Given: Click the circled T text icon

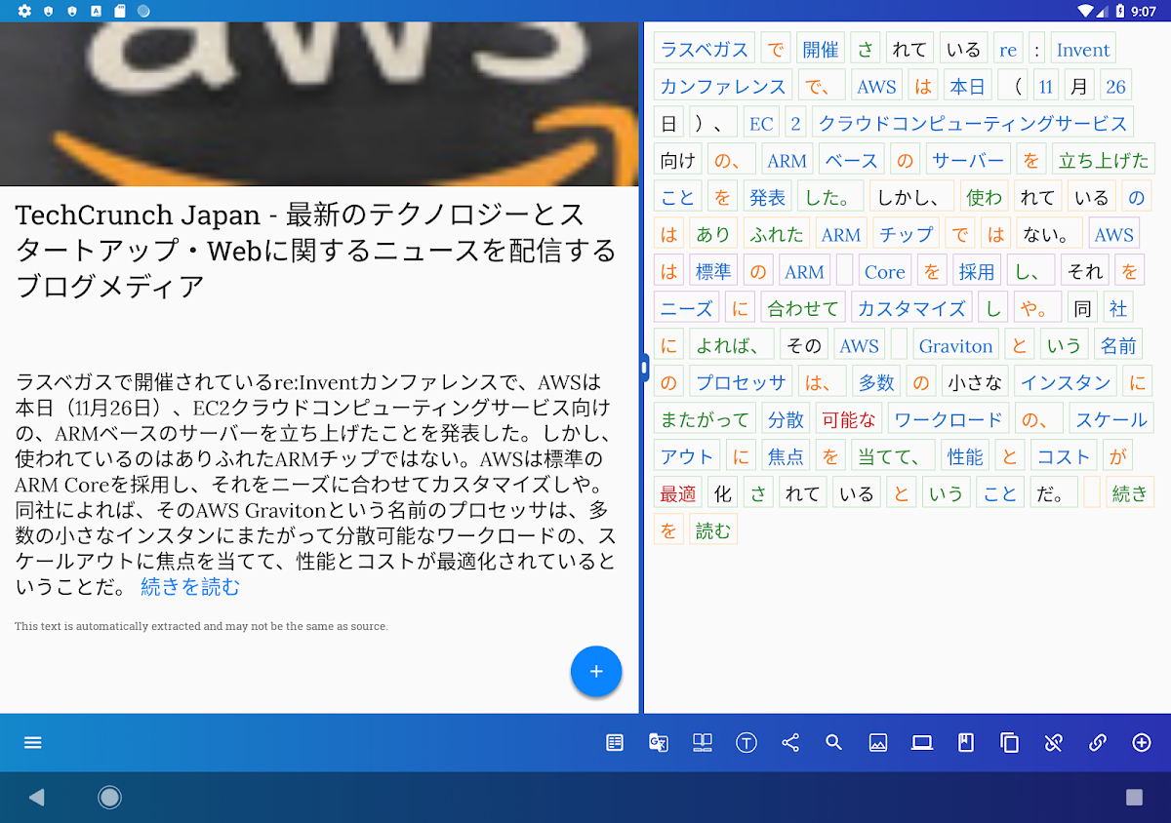Looking at the screenshot, I should 747,743.
